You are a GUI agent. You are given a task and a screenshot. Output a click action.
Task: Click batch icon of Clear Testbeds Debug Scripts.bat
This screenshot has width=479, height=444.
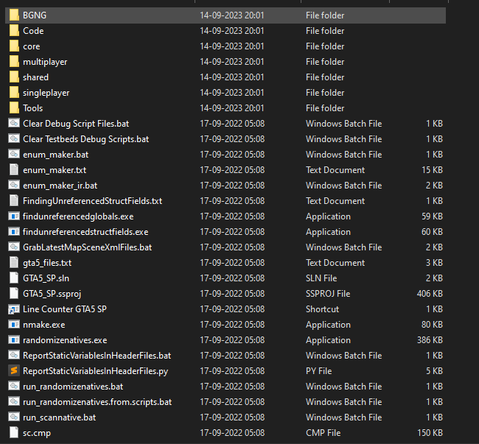click(x=14, y=139)
